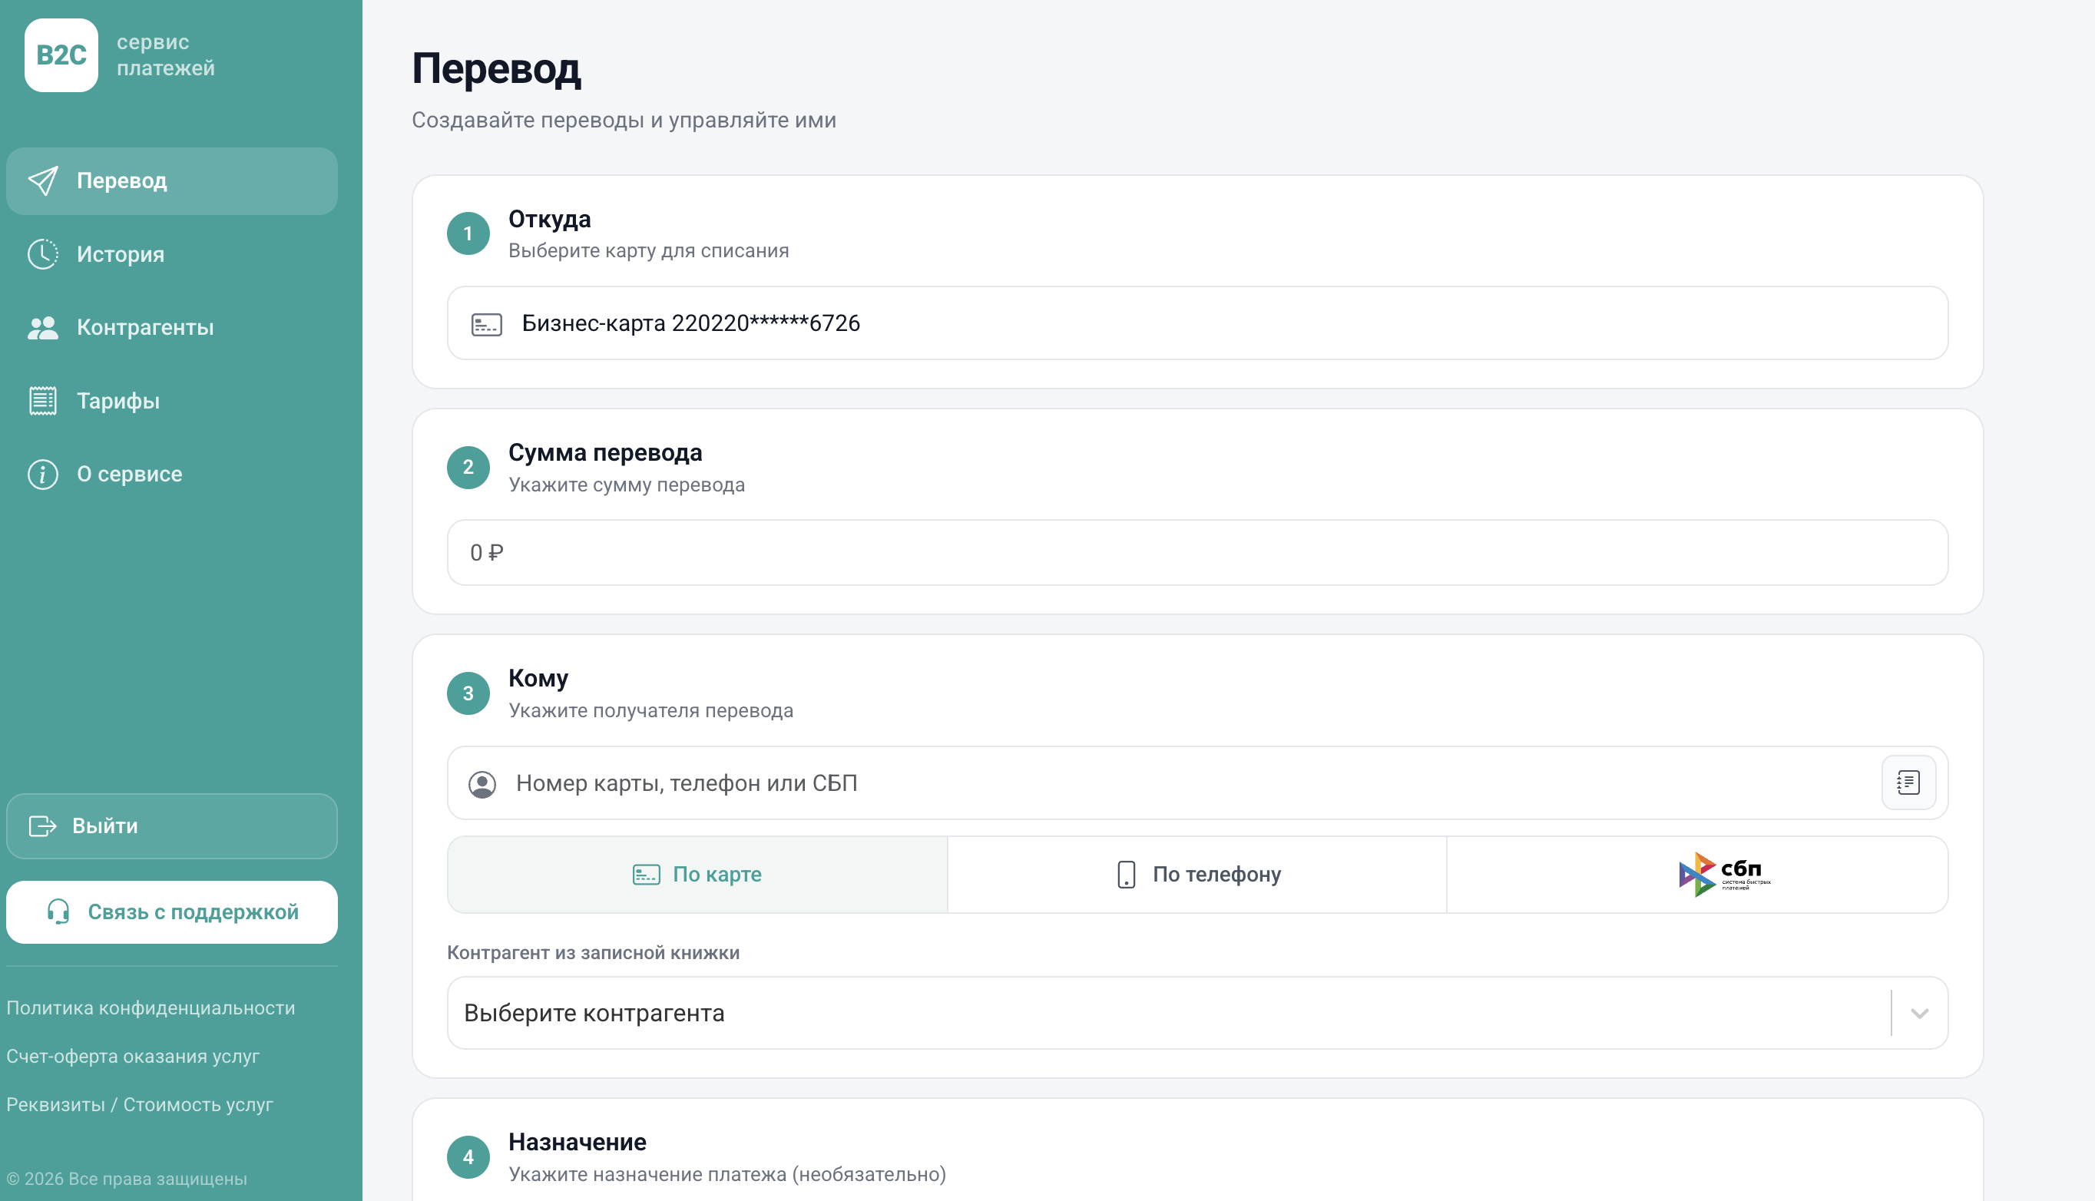The height and width of the screenshot is (1201, 2095).
Task: Click the people icon next to Контрагенты
Action: [x=43, y=327]
